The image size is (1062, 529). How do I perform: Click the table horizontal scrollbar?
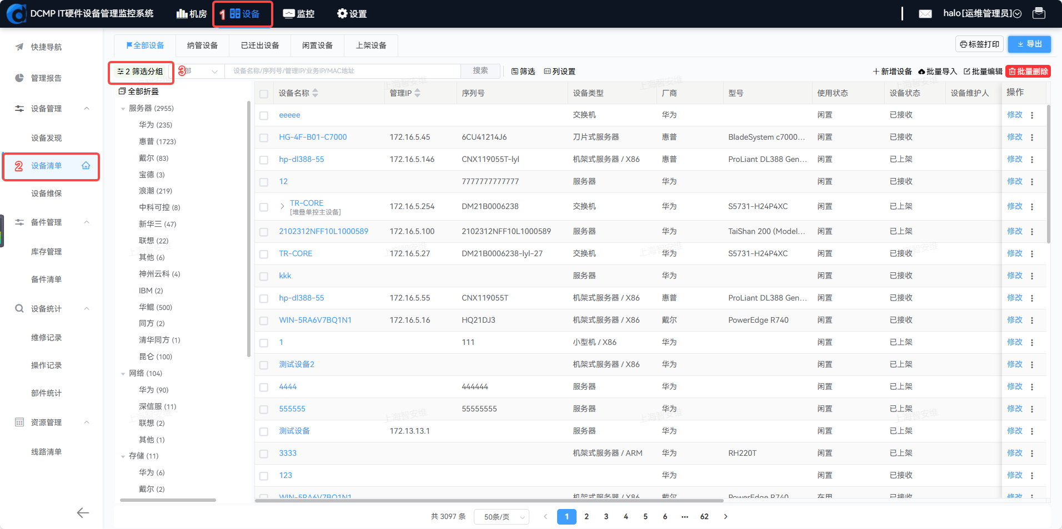click(489, 501)
